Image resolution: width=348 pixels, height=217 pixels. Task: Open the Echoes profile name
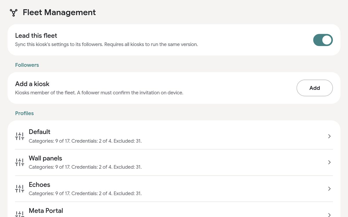click(39, 185)
